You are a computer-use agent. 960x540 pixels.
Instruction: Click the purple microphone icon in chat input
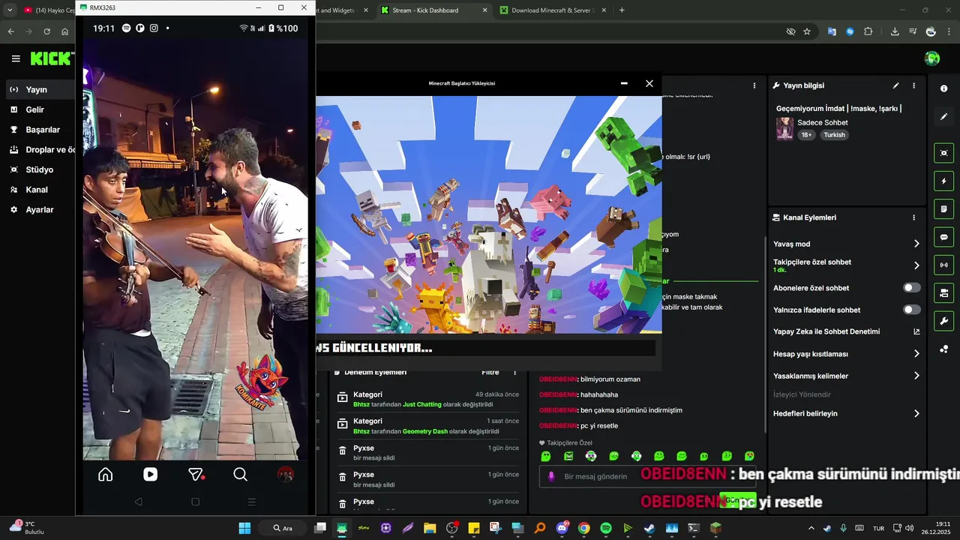click(x=552, y=476)
